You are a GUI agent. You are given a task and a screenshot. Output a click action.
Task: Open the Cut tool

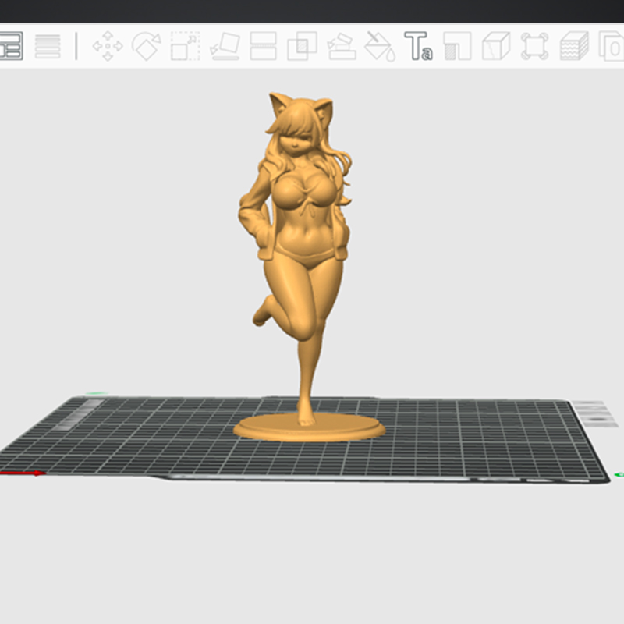coord(263,46)
